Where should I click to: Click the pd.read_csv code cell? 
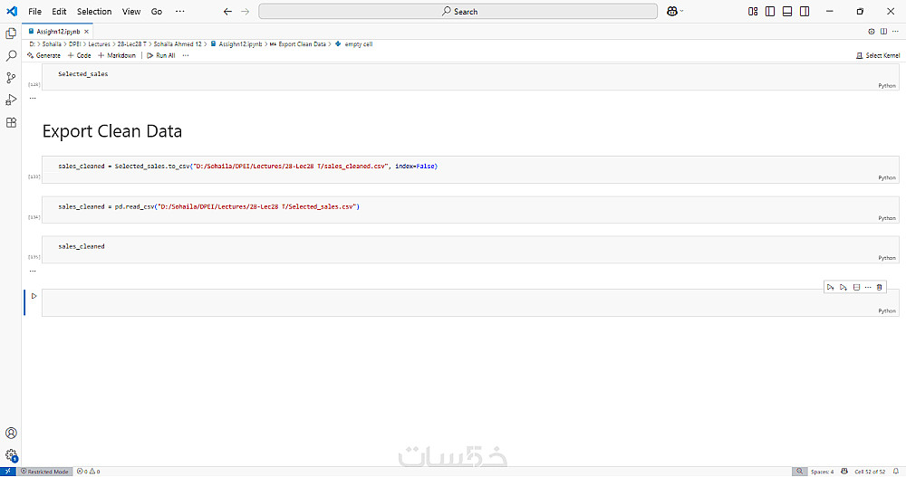[470, 210]
